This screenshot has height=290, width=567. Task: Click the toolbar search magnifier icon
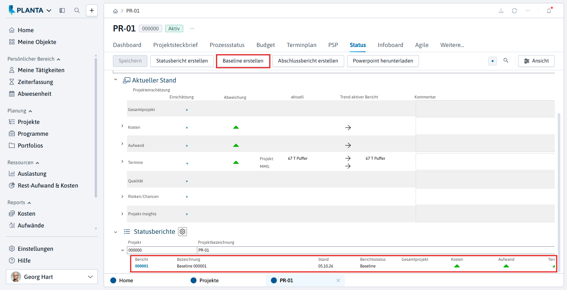(506, 61)
